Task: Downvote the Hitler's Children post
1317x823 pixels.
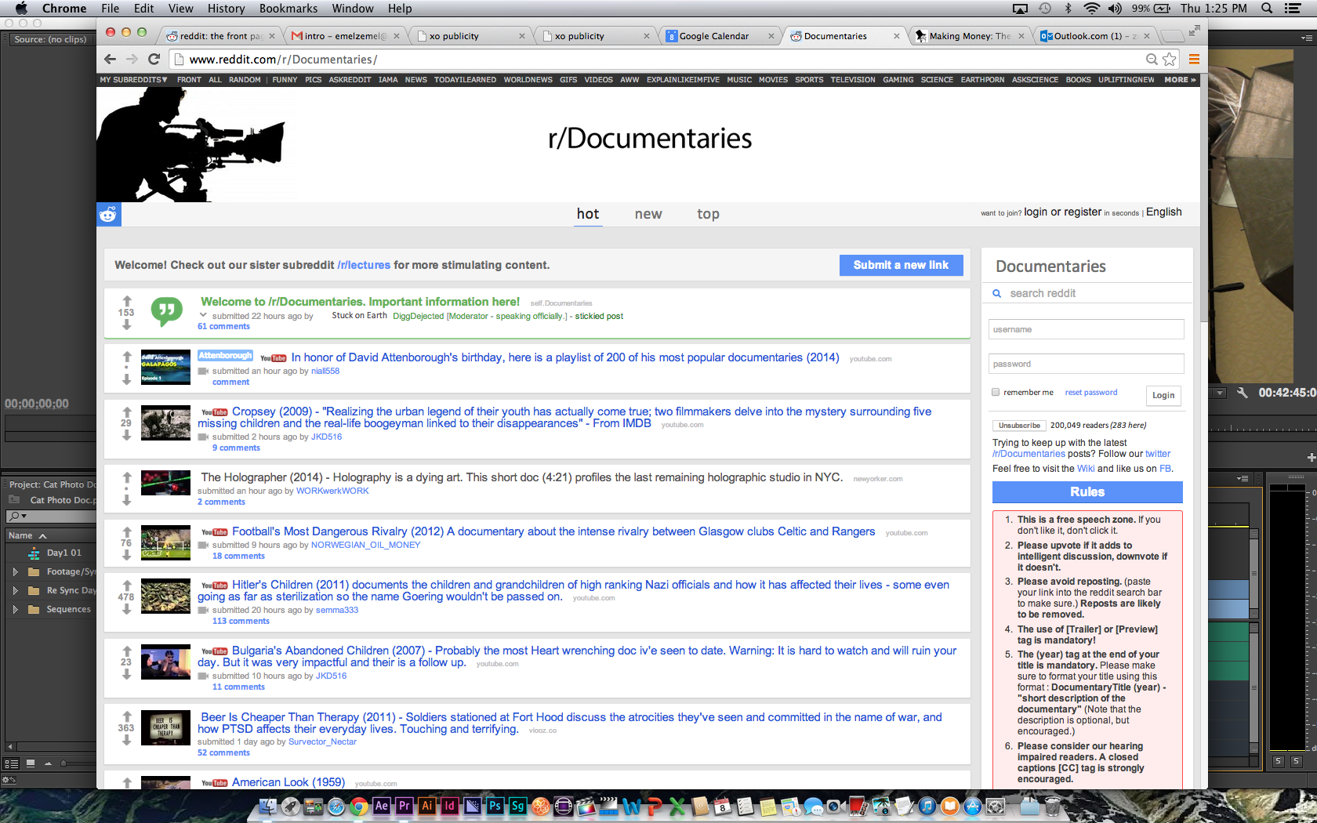Action: 126,609
